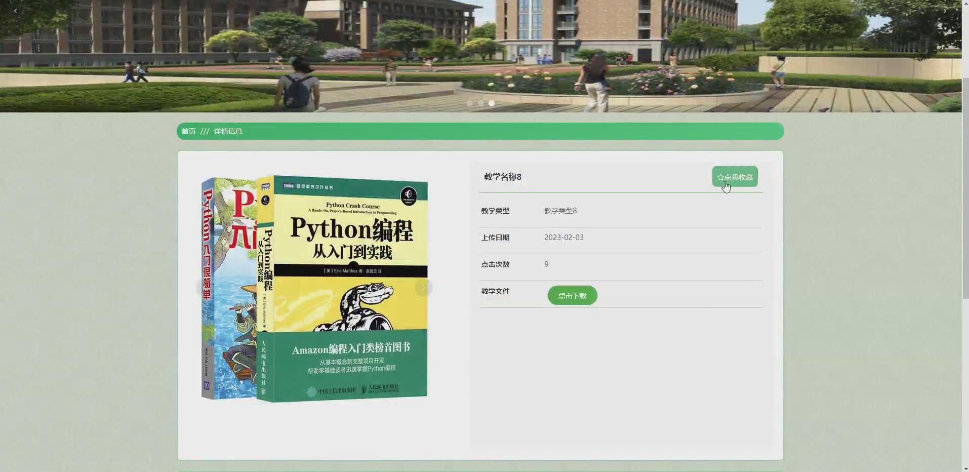Select the first banner carousel dot

point(470,103)
